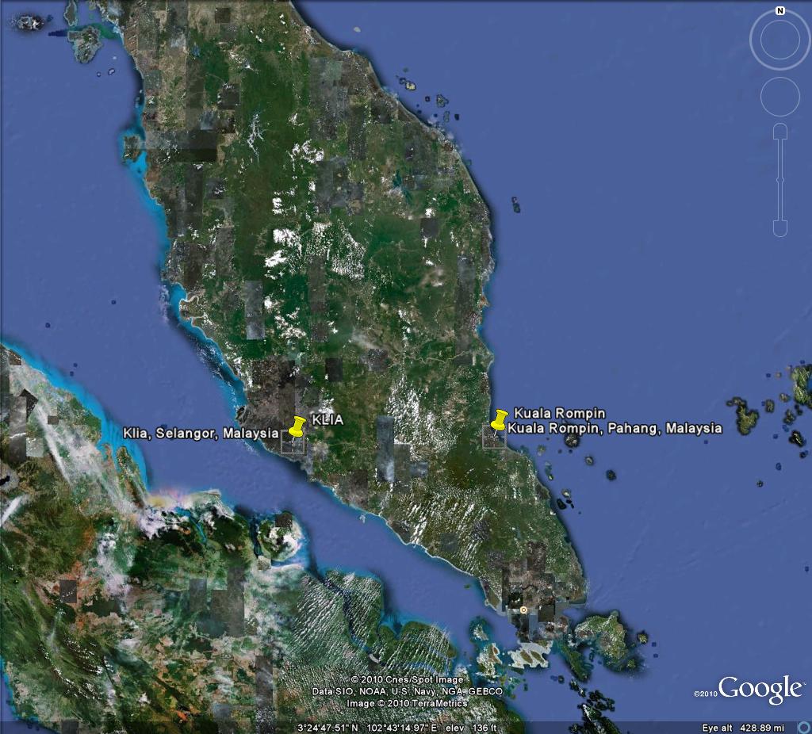Click the Data SIO, NOAA attribution text
This screenshot has height=734, width=812.
[x=408, y=690]
